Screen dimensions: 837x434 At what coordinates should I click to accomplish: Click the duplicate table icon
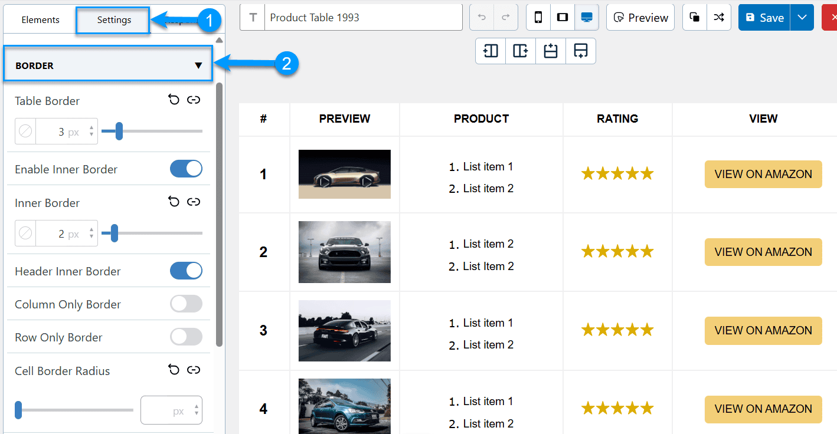click(x=695, y=18)
